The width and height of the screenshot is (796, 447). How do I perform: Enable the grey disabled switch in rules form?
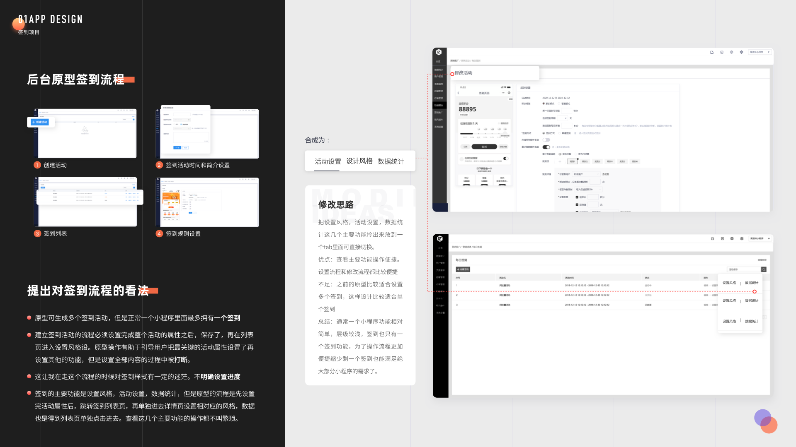pos(546,140)
